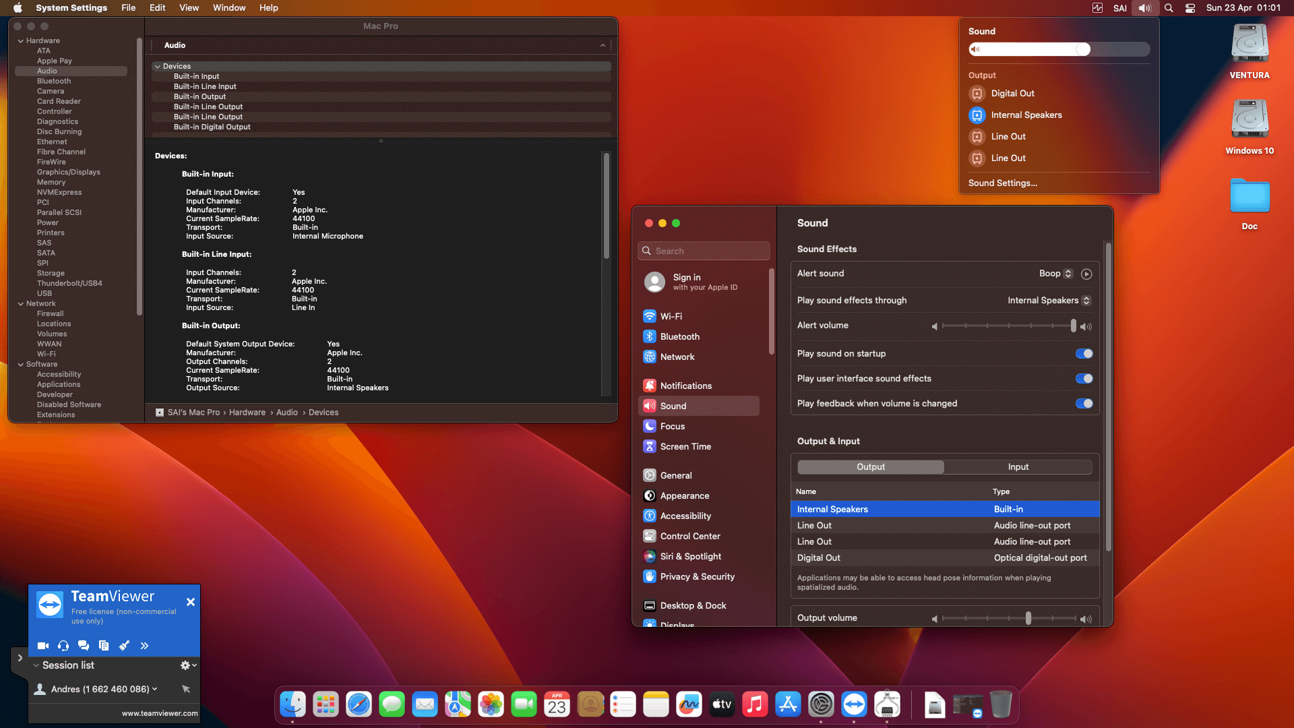Switch to the Input tab
This screenshot has width=1294, height=728.
[1018, 467]
